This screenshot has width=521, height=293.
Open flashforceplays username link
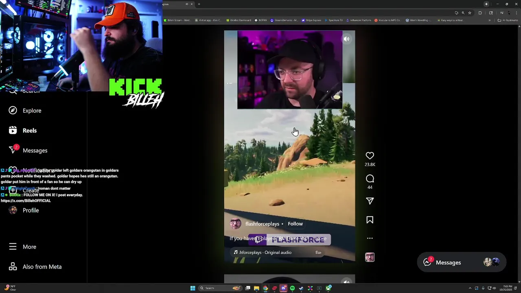pyautogui.click(x=262, y=224)
